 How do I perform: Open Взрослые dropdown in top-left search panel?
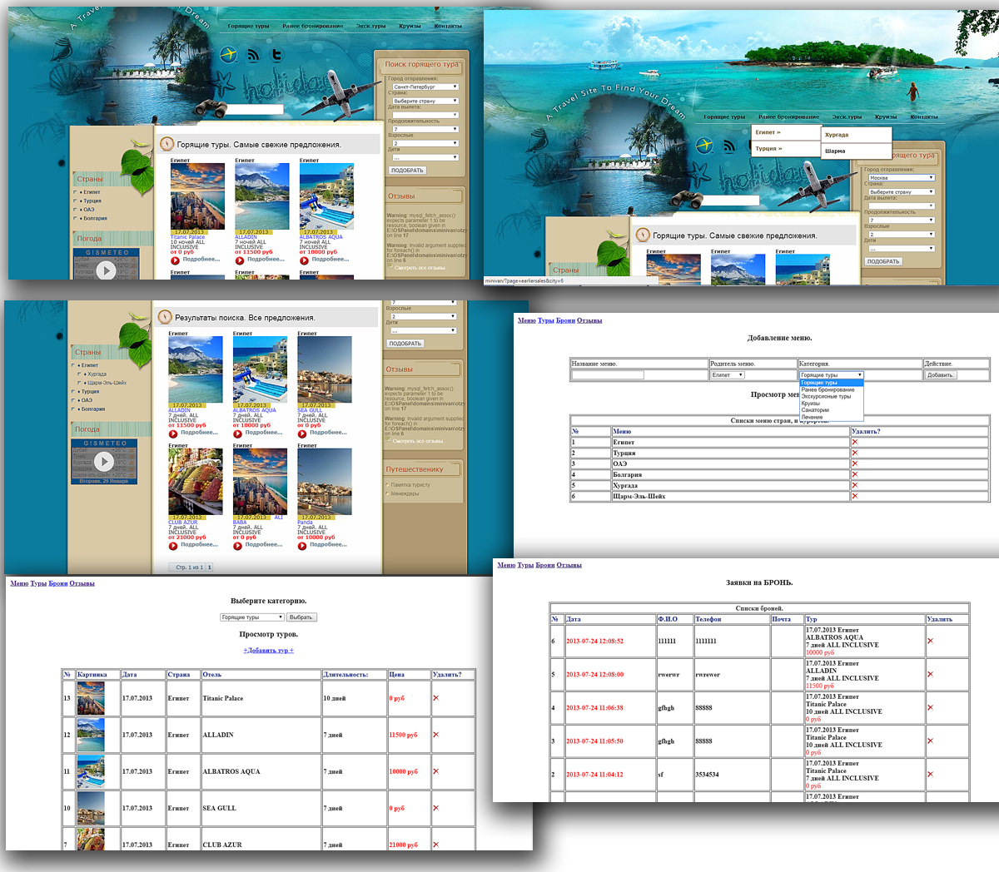click(425, 143)
